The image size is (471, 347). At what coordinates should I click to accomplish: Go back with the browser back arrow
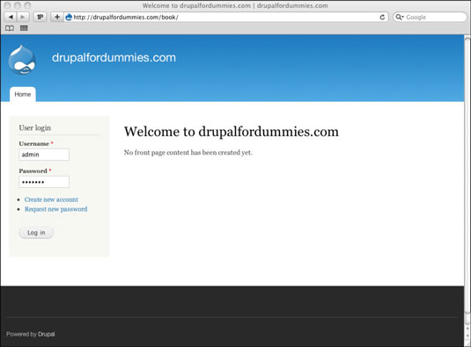(x=11, y=17)
